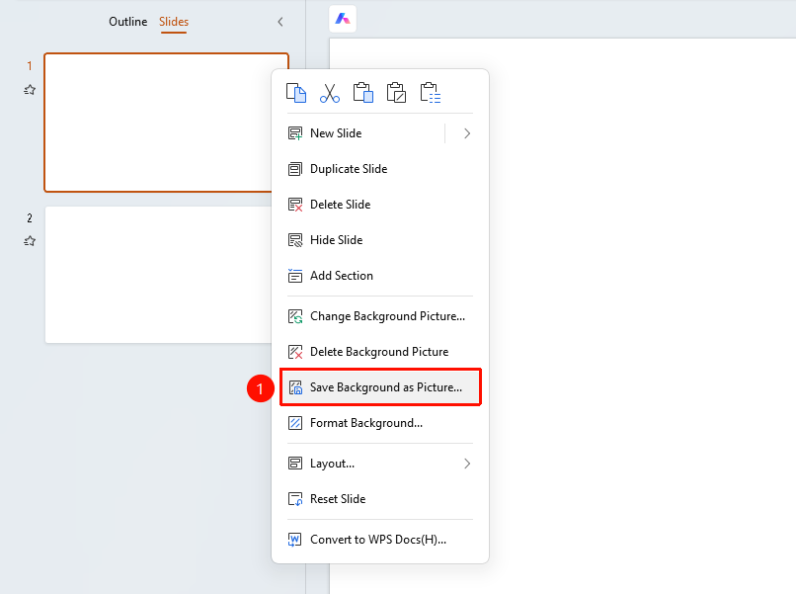Screen dimensions: 796x594
Task: Switch to the Slides tab
Action: point(174,22)
